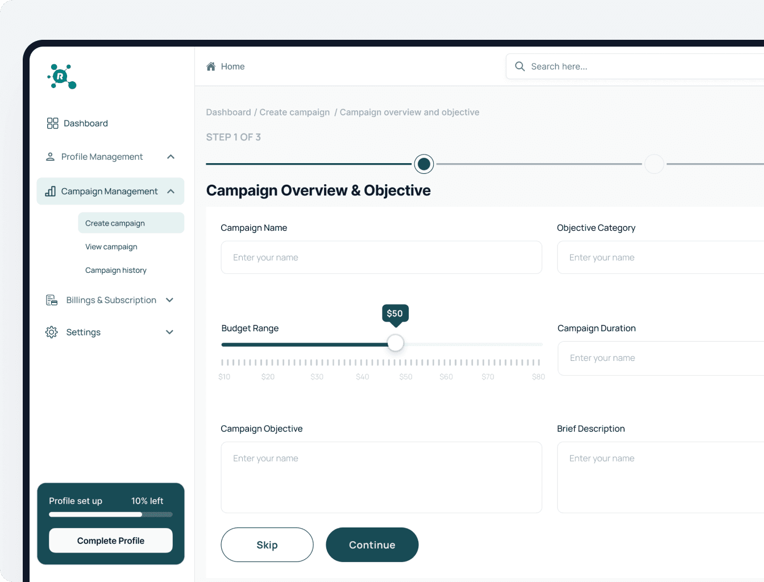Focus the Campaign Name input field
The width and height of the screenshot is (764, 582).
click(381, 257)
